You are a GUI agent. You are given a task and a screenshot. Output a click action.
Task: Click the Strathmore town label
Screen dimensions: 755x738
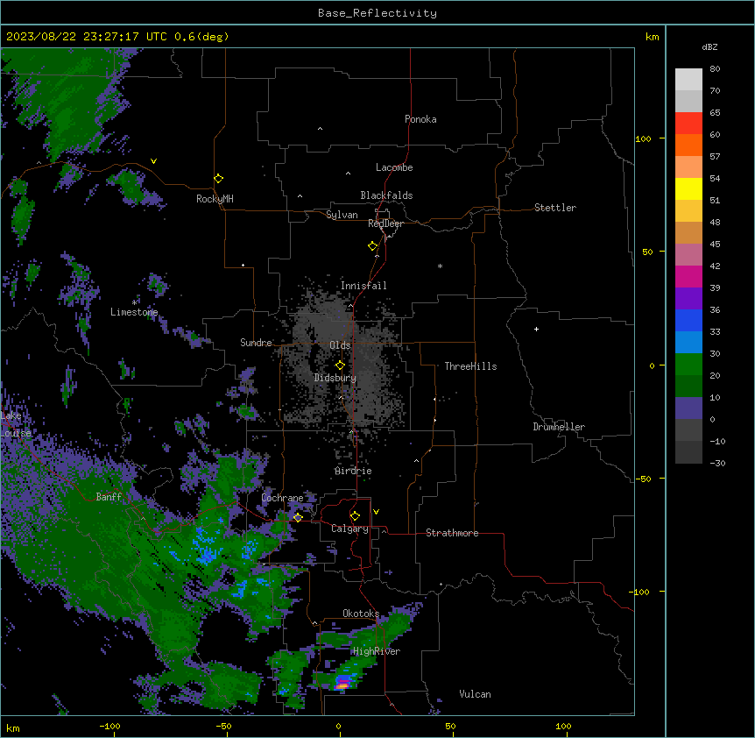point(452,533)
